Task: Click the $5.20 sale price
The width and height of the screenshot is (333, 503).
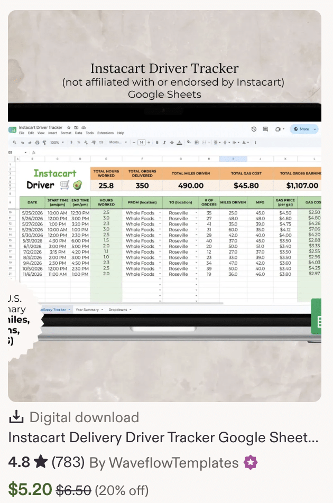Action: pyautogui.click(x=30, y=489)
